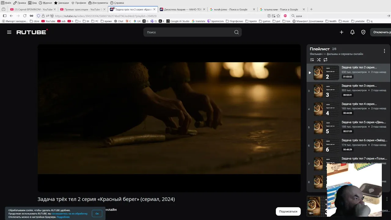Toggle reader view icon in address bar

pyautogui.click(x=269, y=16)
